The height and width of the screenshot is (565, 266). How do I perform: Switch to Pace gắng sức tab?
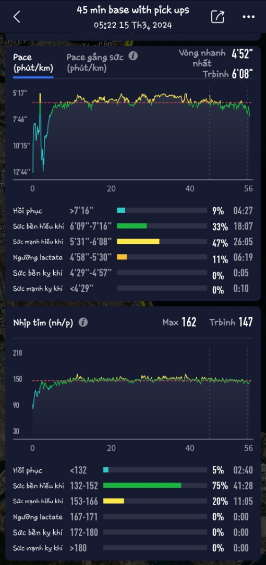click(x=97, y=63)
